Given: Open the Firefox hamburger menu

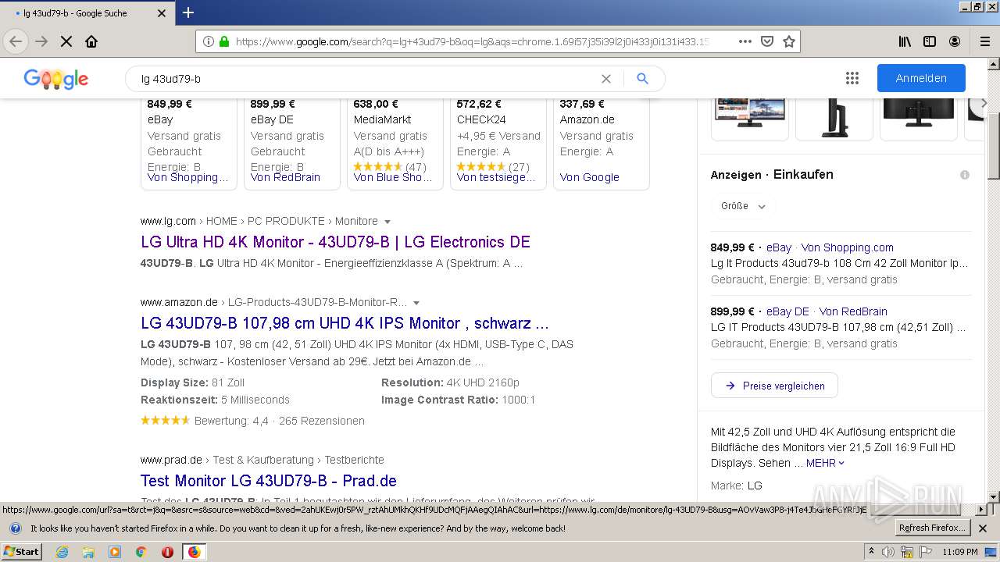Looking at the screenshot, I should pos(984,41).
